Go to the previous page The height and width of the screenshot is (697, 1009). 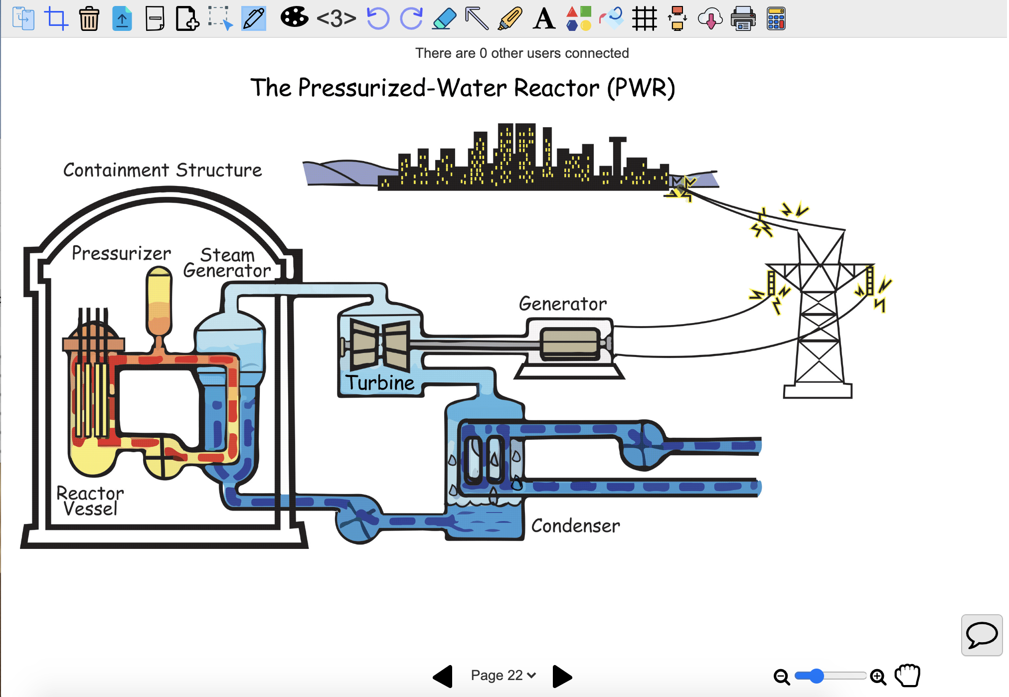pos(443,676)
